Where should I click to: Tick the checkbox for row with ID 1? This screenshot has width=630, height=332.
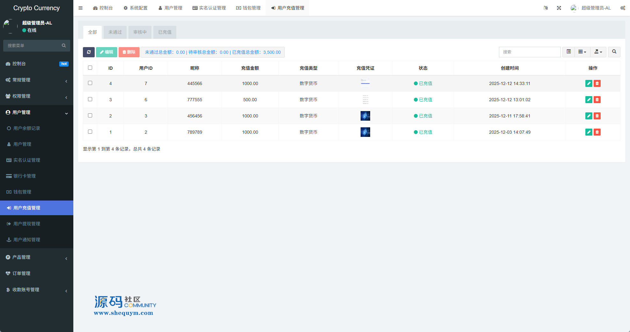pos(90,132)
